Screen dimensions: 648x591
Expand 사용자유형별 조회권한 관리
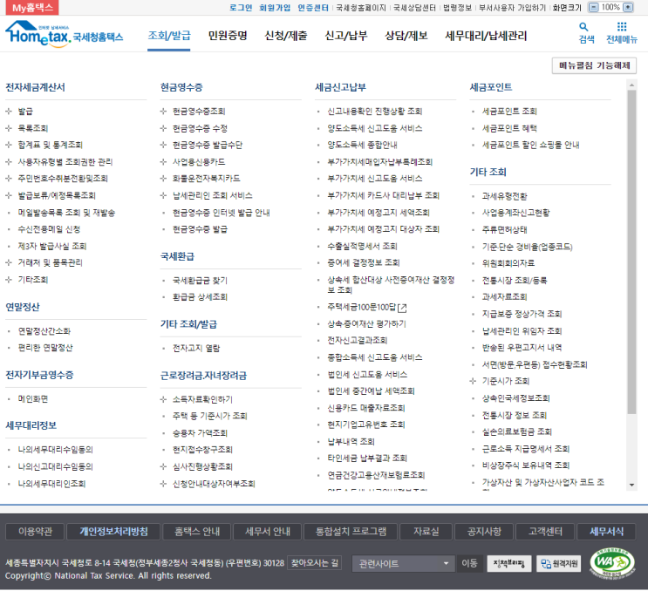point(8,161)
